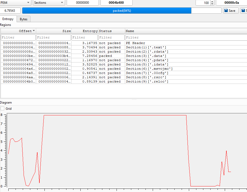Click the splitter handle above Diagram
The height and width of the screenshot is (192, 247).
134,99
